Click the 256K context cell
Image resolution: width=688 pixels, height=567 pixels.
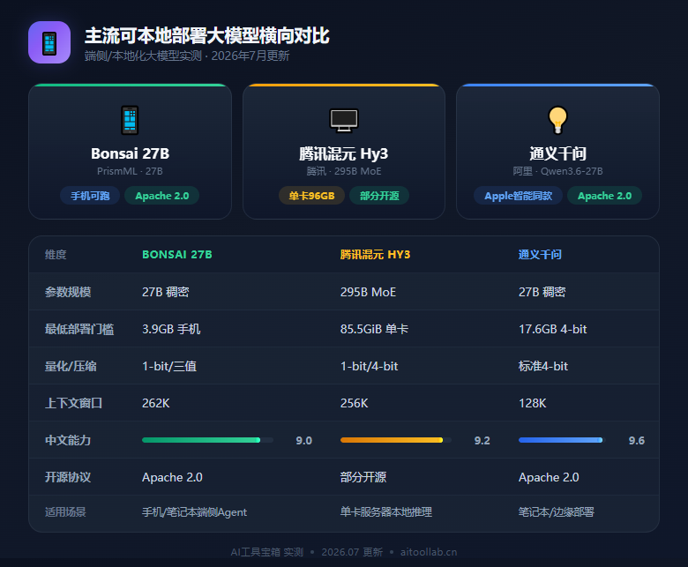[x=354, y=403]
